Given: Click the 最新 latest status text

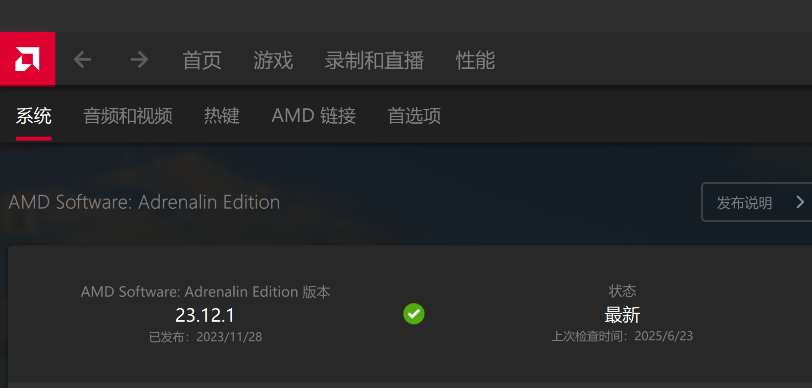Looking at the screenshot, I should pyautogui.click(x=622, y=314).
